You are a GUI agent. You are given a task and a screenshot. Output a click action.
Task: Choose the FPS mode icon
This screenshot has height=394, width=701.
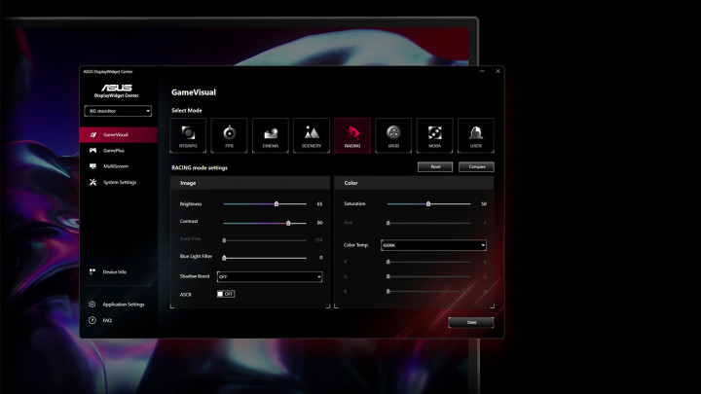(x=230, y=135)
